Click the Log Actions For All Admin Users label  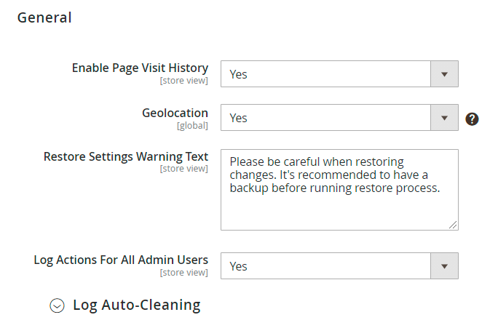pyautogui.click(x=121, y=260)
